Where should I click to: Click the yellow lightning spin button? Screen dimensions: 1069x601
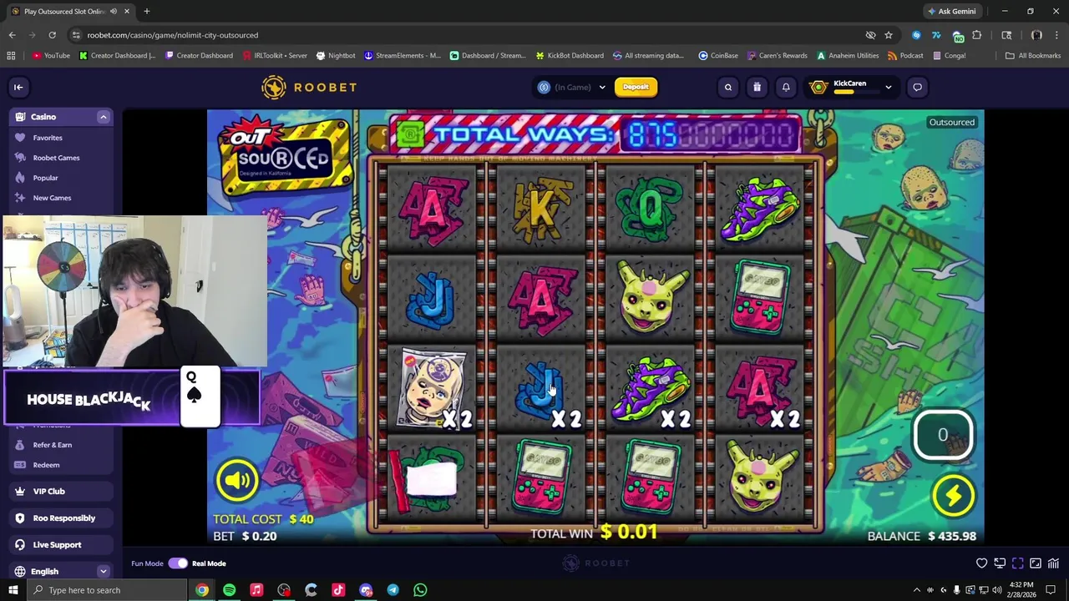pos(953,496)
